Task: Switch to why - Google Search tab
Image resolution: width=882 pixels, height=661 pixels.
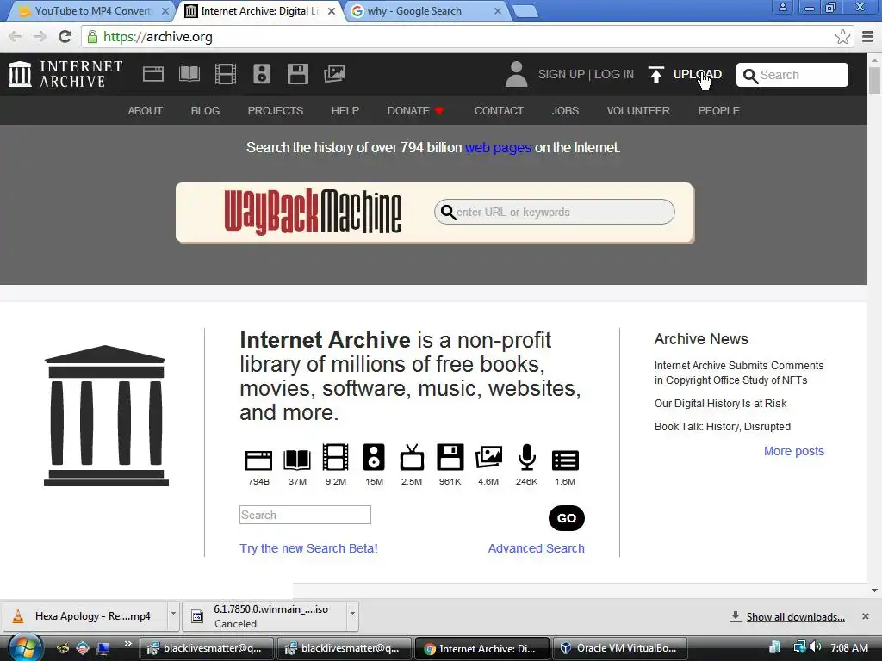Action: [x=425, y=10]
